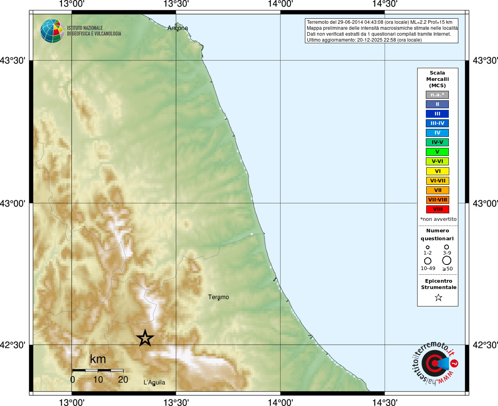The height and width of the screenshot is (406, 498).
Task: Click the Dati non verificati info line
Action: tap(379, 34)
